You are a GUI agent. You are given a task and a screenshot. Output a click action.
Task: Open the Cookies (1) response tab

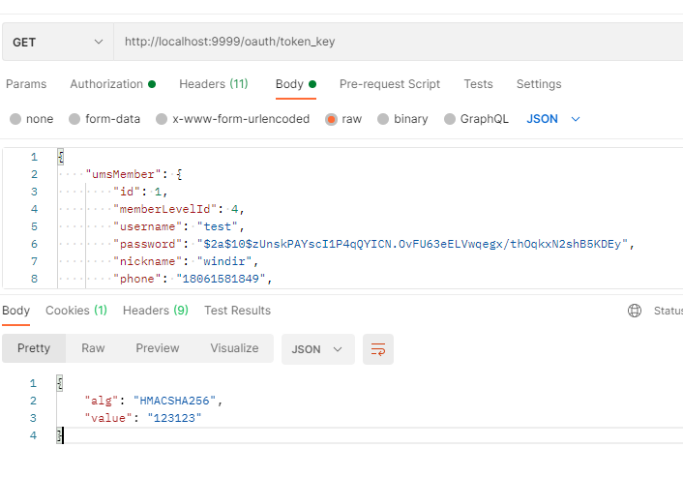point(76,311)
